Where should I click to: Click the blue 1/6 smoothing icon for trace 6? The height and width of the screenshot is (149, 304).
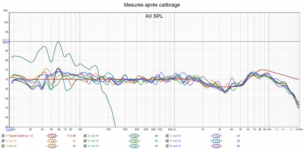pos(216,141)
